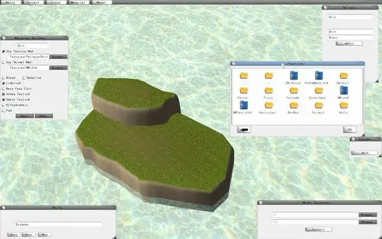Click the round icon on Terrain panel title bar
This screenshot has width=382, height=239.
click(325, 8)
